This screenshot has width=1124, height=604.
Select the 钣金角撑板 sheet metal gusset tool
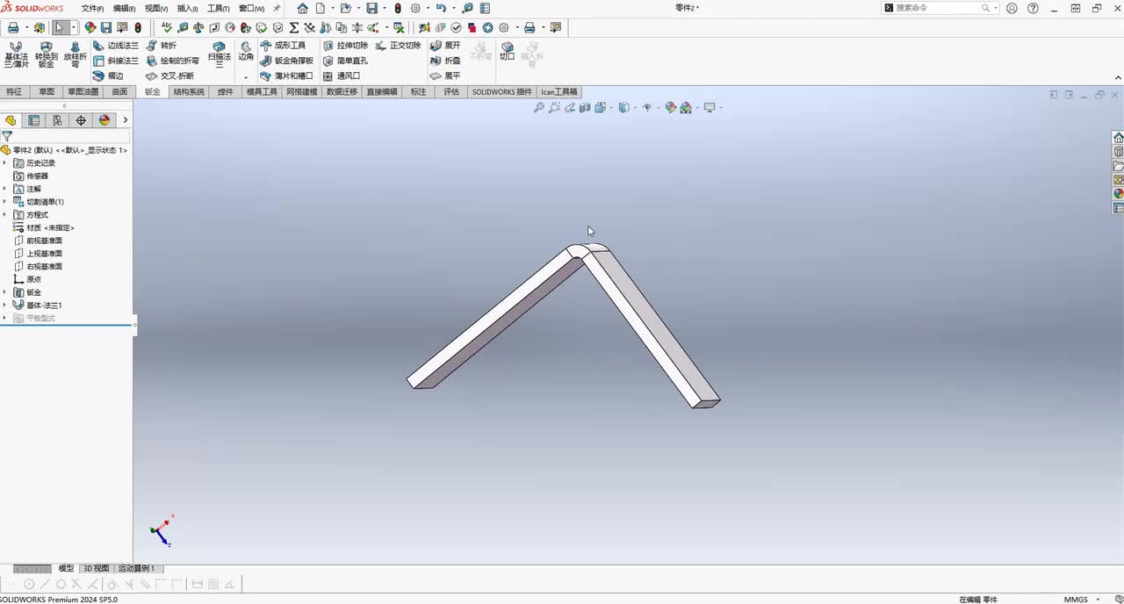click(287, 61)
